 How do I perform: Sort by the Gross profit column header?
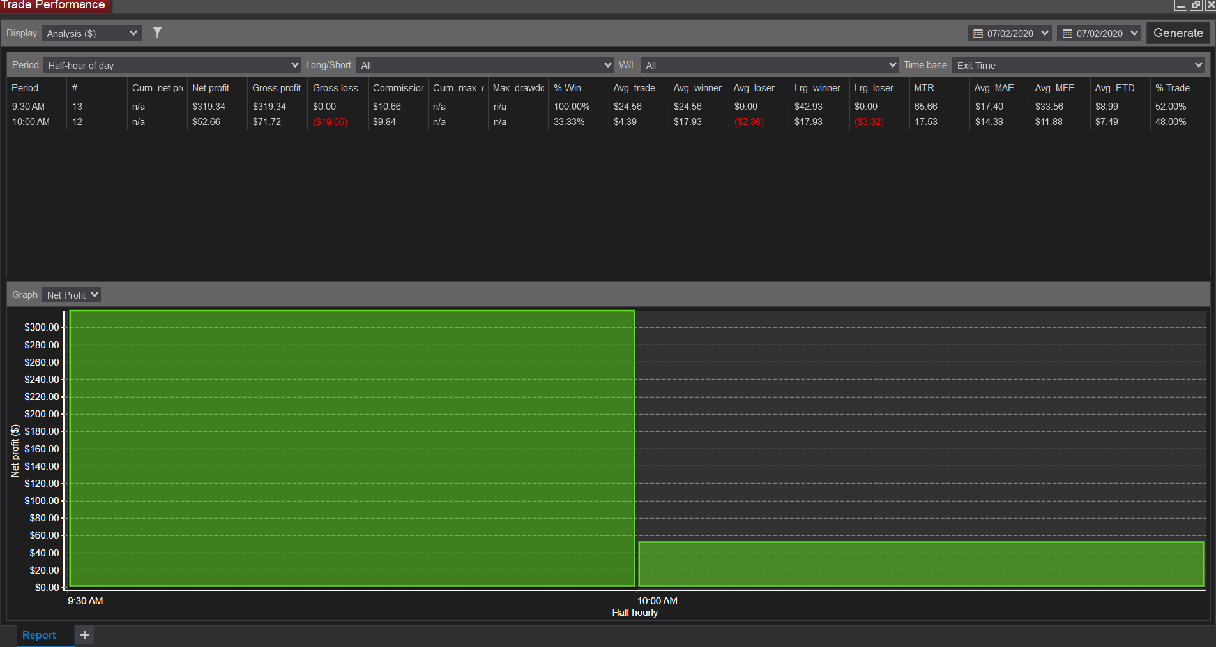pos(276,88)
